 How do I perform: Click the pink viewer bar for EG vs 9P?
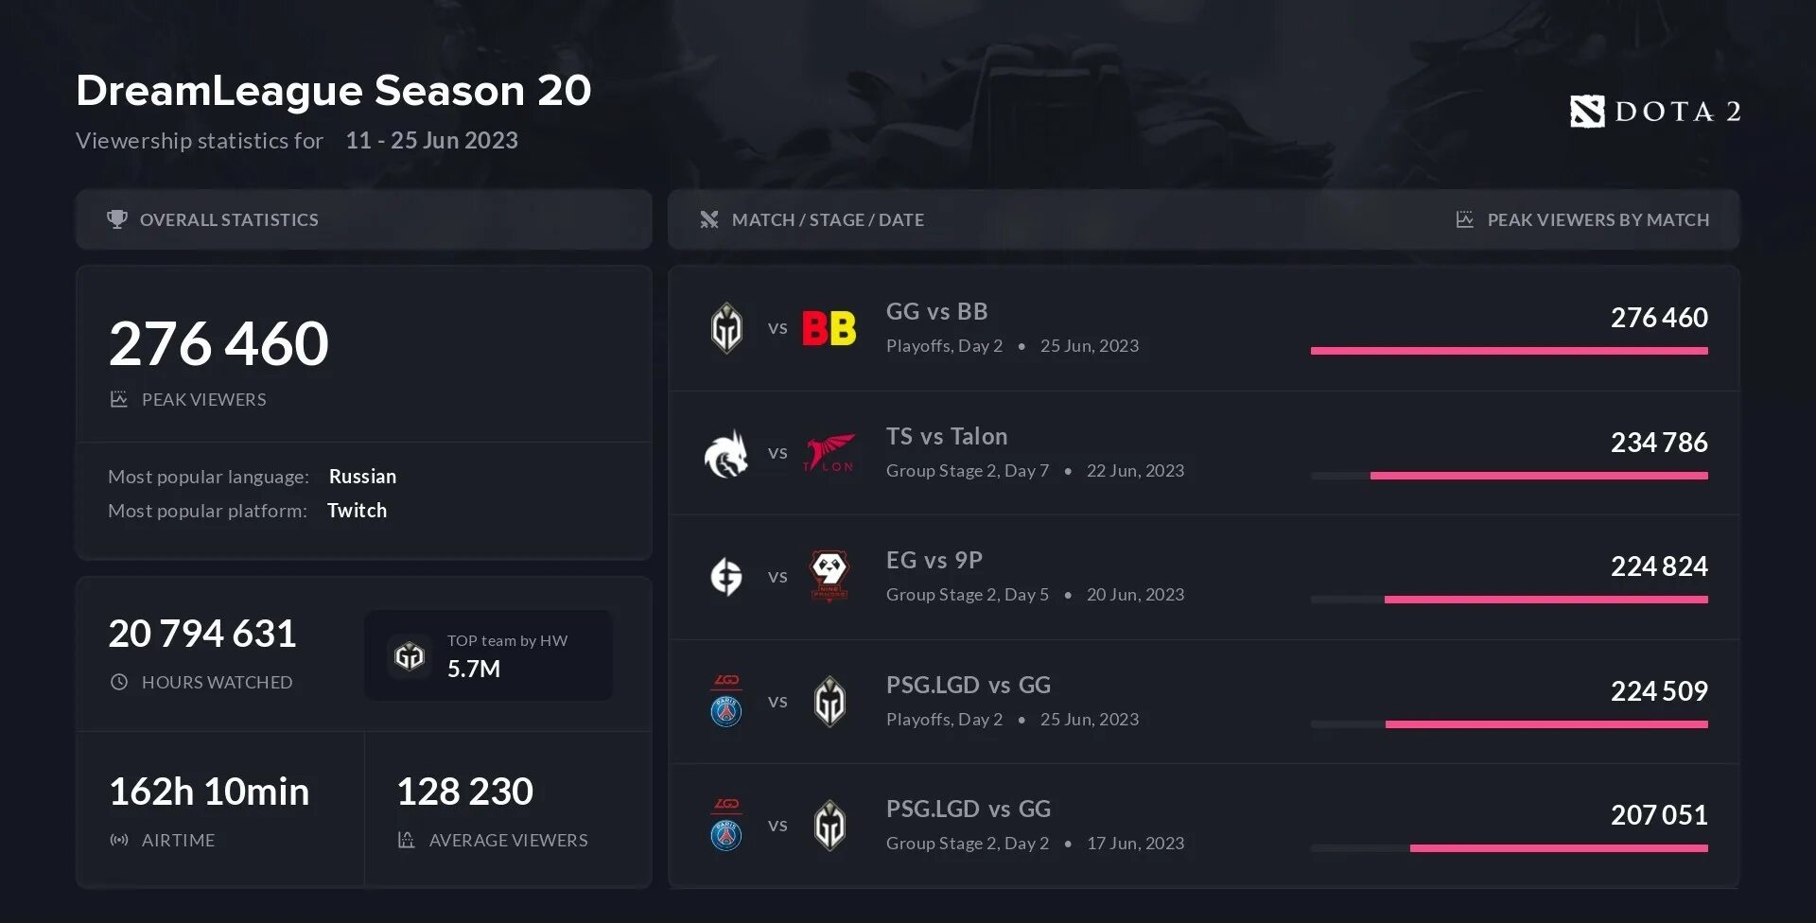coord(1545,600)
